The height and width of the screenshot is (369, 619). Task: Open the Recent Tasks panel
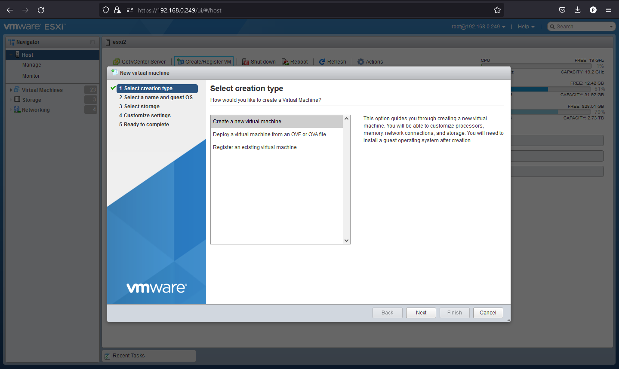[x=149, y=356]
